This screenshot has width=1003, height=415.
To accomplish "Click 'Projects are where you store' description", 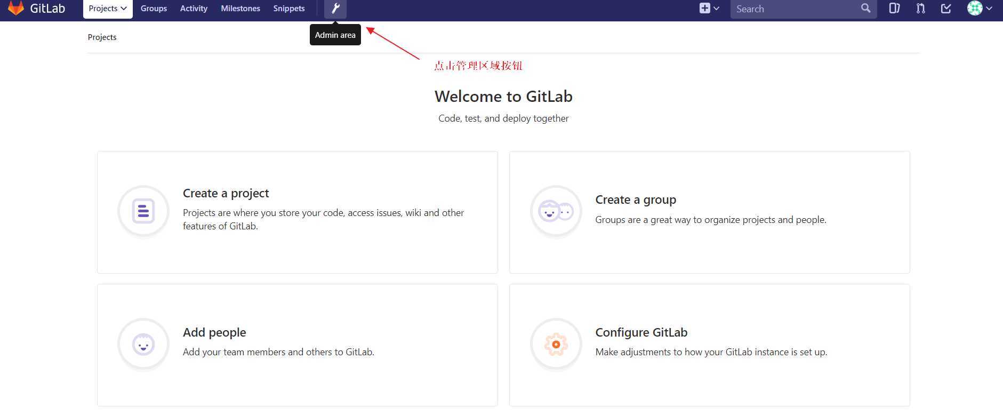I will [x=323, y=219].
